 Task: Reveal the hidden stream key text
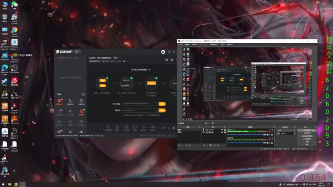(x=157, y=110)
